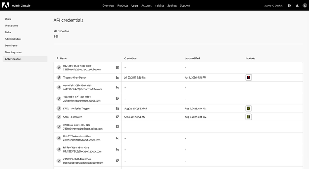Open details icon for Triggers-Hiren-Demo row

[x=118, y=78]
